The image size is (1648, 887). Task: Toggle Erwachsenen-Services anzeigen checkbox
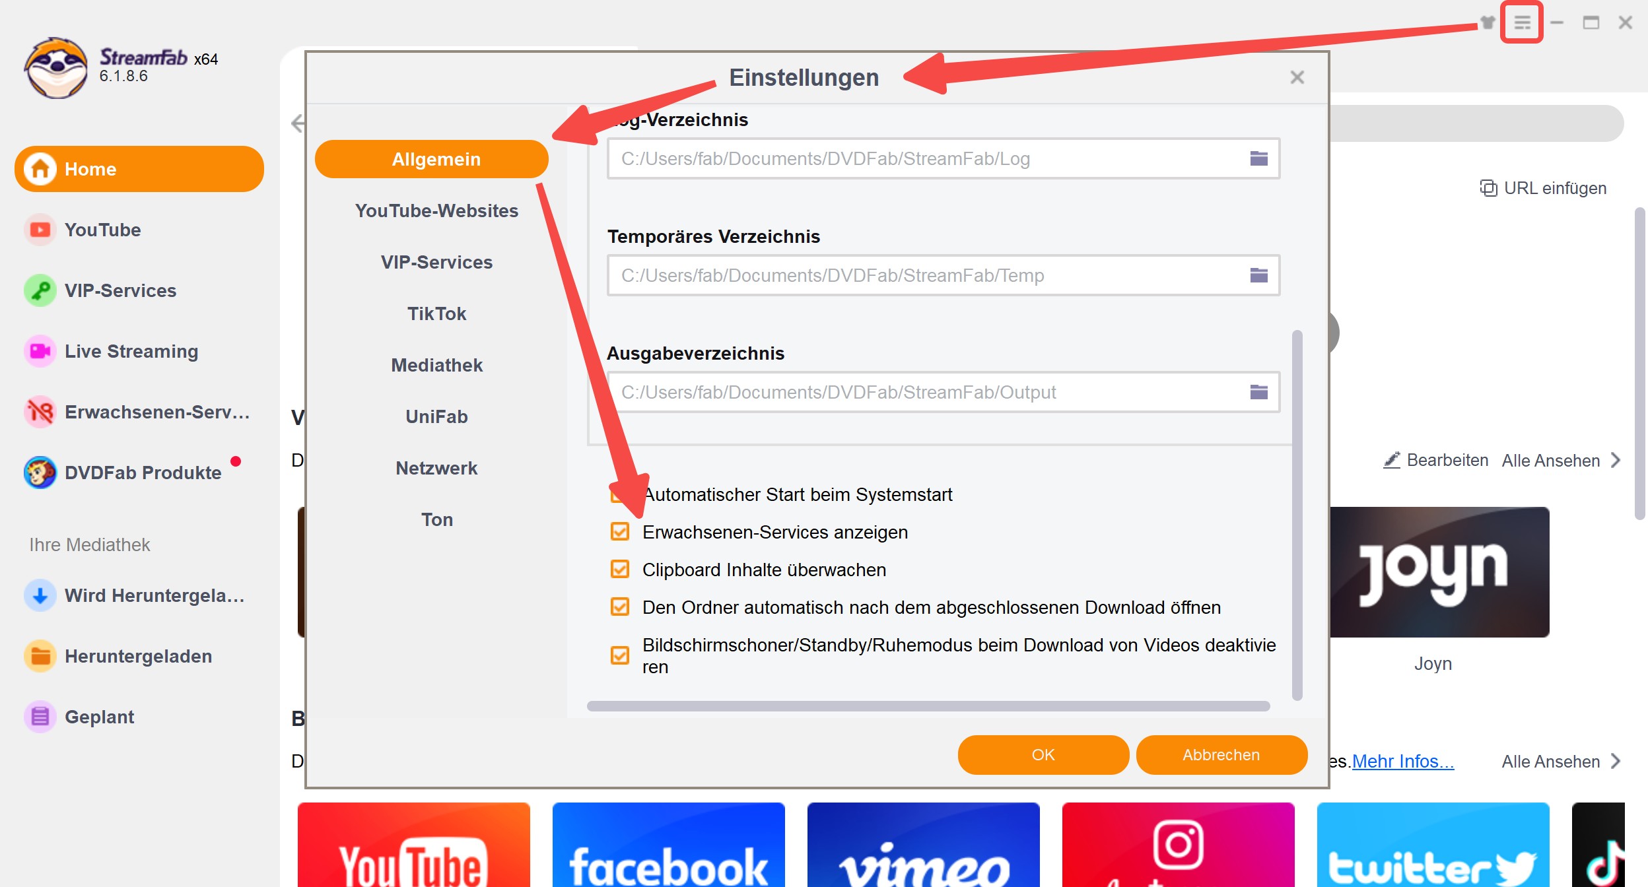tap(619, 532)
